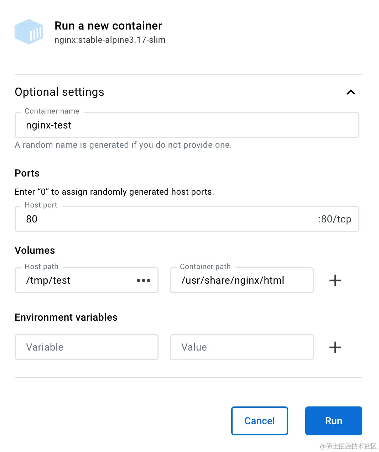Click the nginx:stable-alpine3.17-slim image name
379x452 pixels.
(110, 40)
